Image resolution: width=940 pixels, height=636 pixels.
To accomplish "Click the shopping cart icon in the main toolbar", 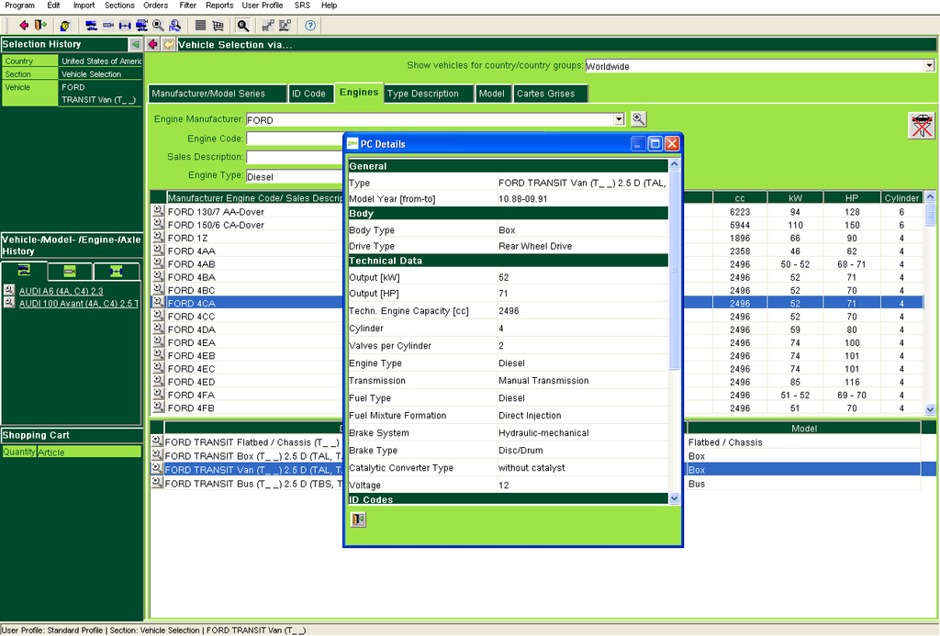I will coord(218,25).
